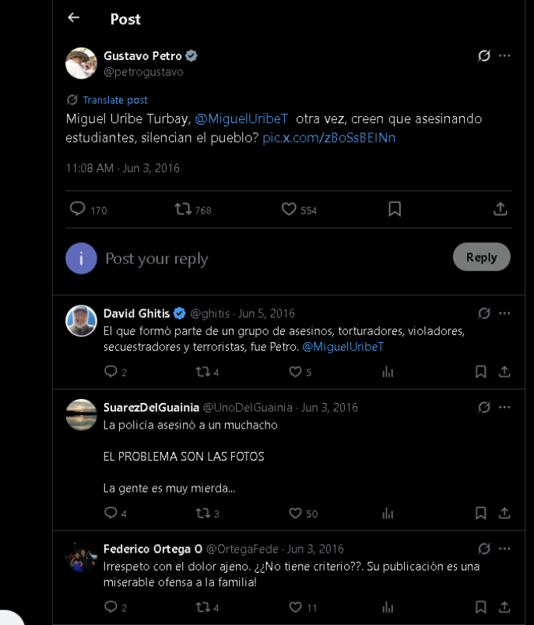Open the @MiguelUribeT mention in Petro's post
The width and height of the screenshot is (534, 625).
241,118
